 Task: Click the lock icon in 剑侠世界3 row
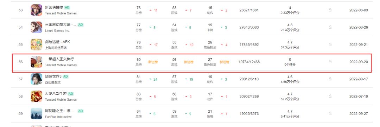pyautogui.click(x=330, y=79)
